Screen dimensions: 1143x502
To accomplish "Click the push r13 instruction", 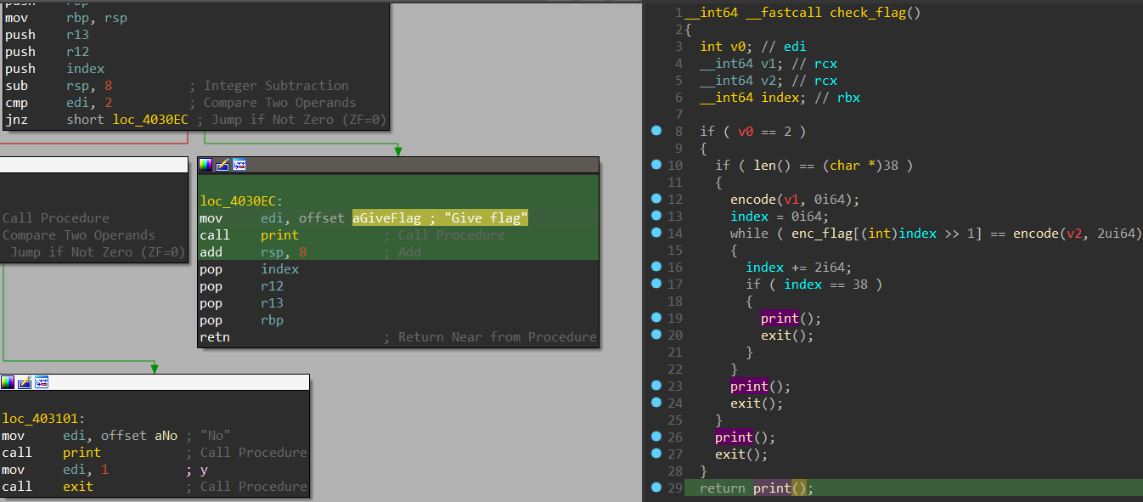I will (47, 35).
